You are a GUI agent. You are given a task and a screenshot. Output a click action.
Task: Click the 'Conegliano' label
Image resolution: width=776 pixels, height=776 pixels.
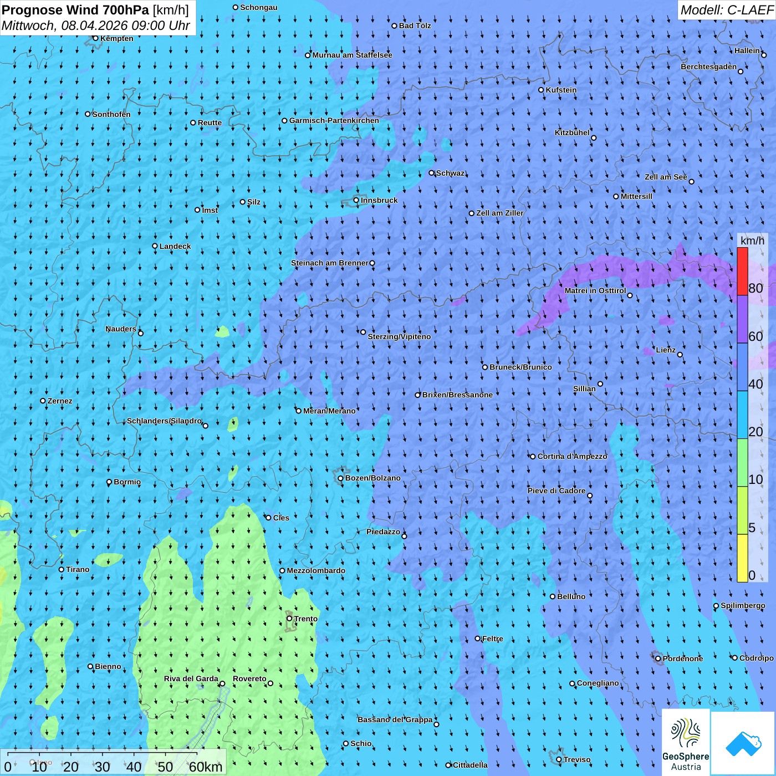598,683
